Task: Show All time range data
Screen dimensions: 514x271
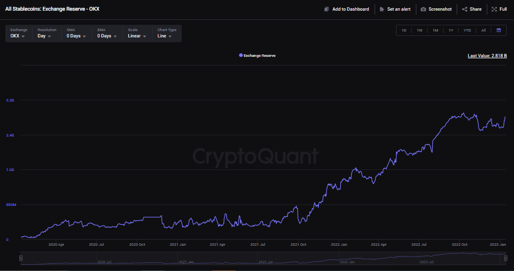Action: 483,30
